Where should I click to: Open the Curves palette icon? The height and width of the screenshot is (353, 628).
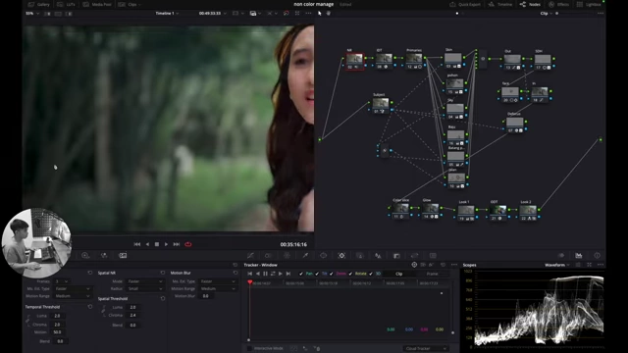pyautogui.click(x=250, y=255)
